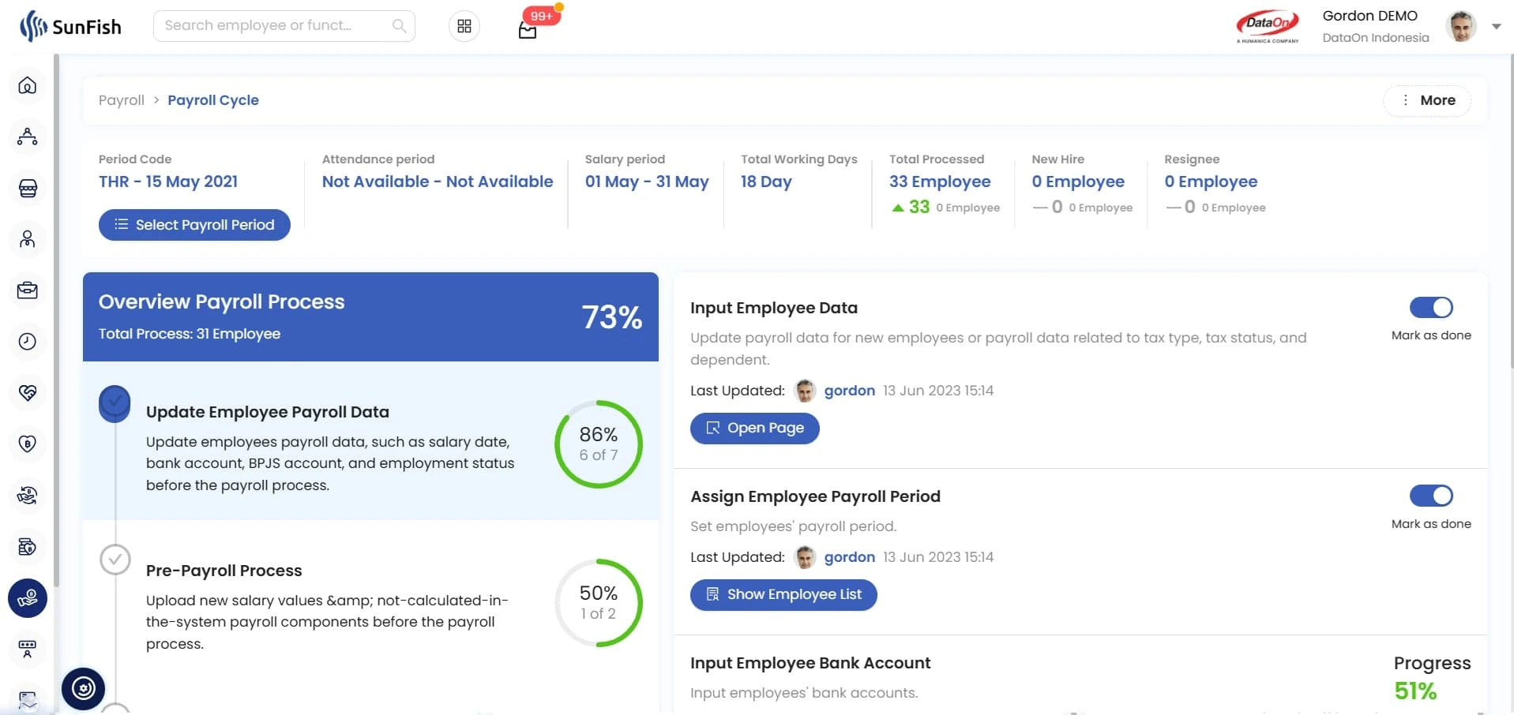Click the 73% overview percentage
Viewport: 1514px width, 715px height.
pos(612,317)
